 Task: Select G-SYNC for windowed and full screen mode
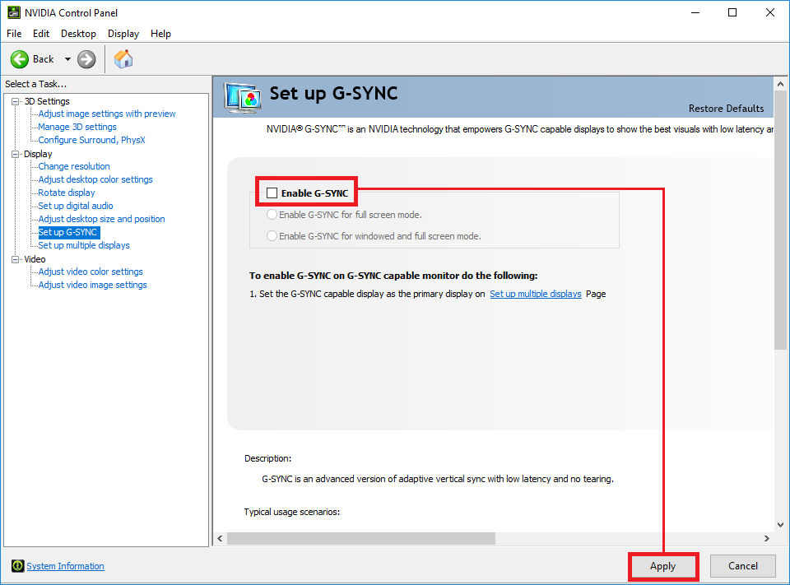(x=272, y=236)
